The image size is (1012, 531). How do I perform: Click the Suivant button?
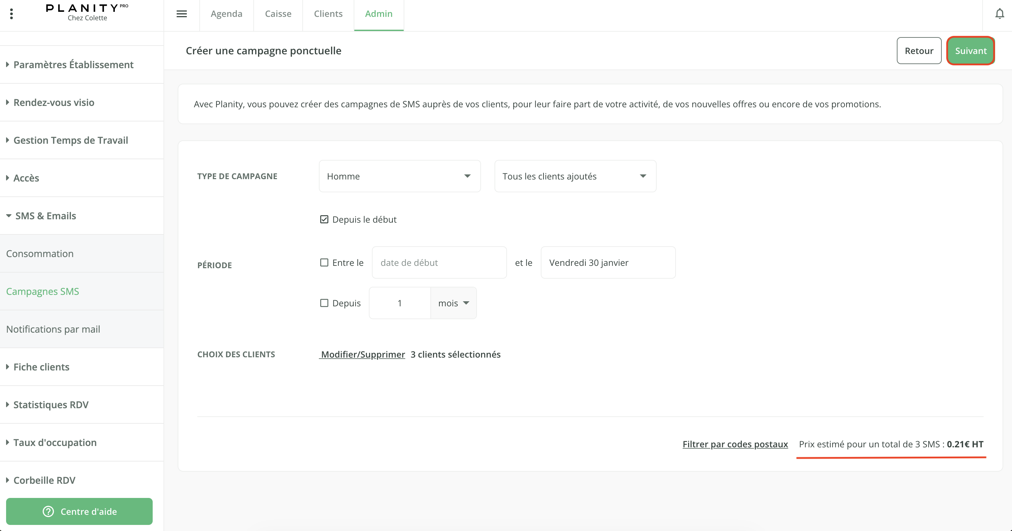tap(970, 51)
